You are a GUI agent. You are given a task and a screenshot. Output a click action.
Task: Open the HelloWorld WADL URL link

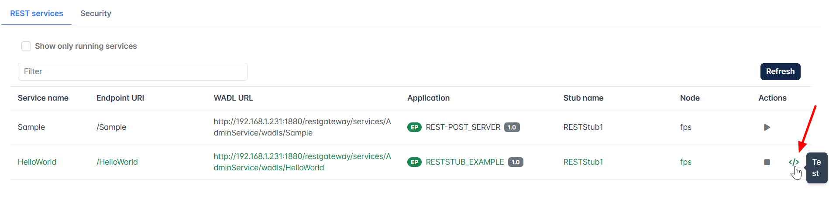coord(302,162)
